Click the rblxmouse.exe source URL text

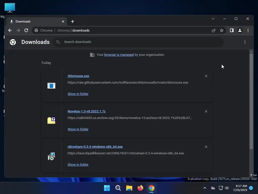pyautogui.click(x=128, y=83)
